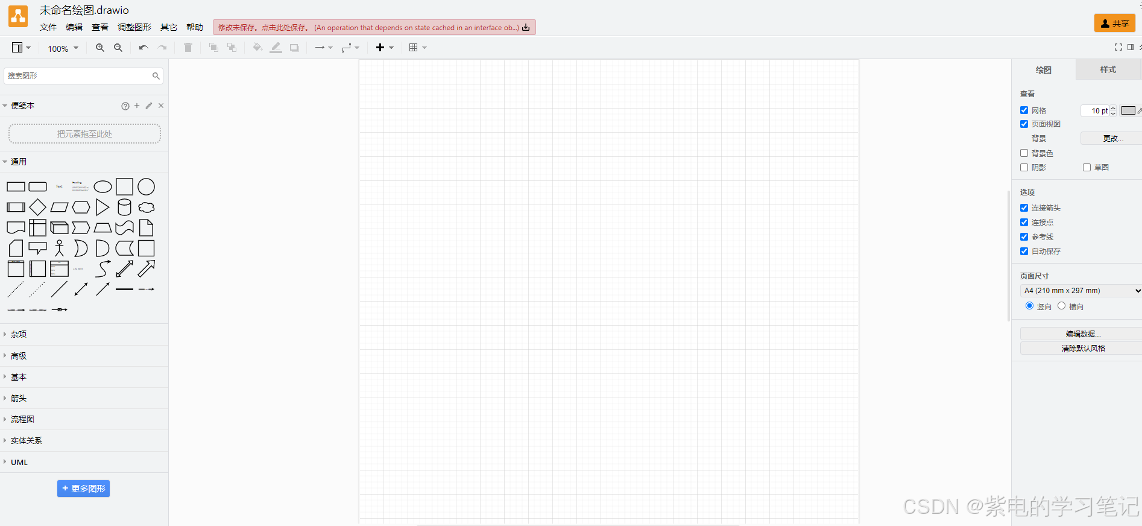Expand the 高级 shapes section
This screenshot has width=1142, height=526.
pyautogui.click(x=84, y=356)
